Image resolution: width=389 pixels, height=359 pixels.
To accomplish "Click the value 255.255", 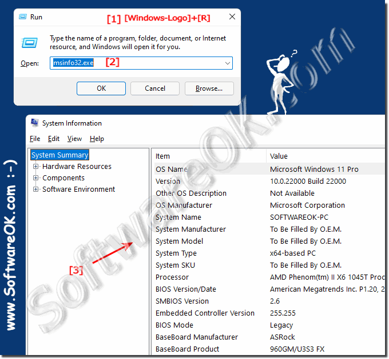I will pos(283,313).
